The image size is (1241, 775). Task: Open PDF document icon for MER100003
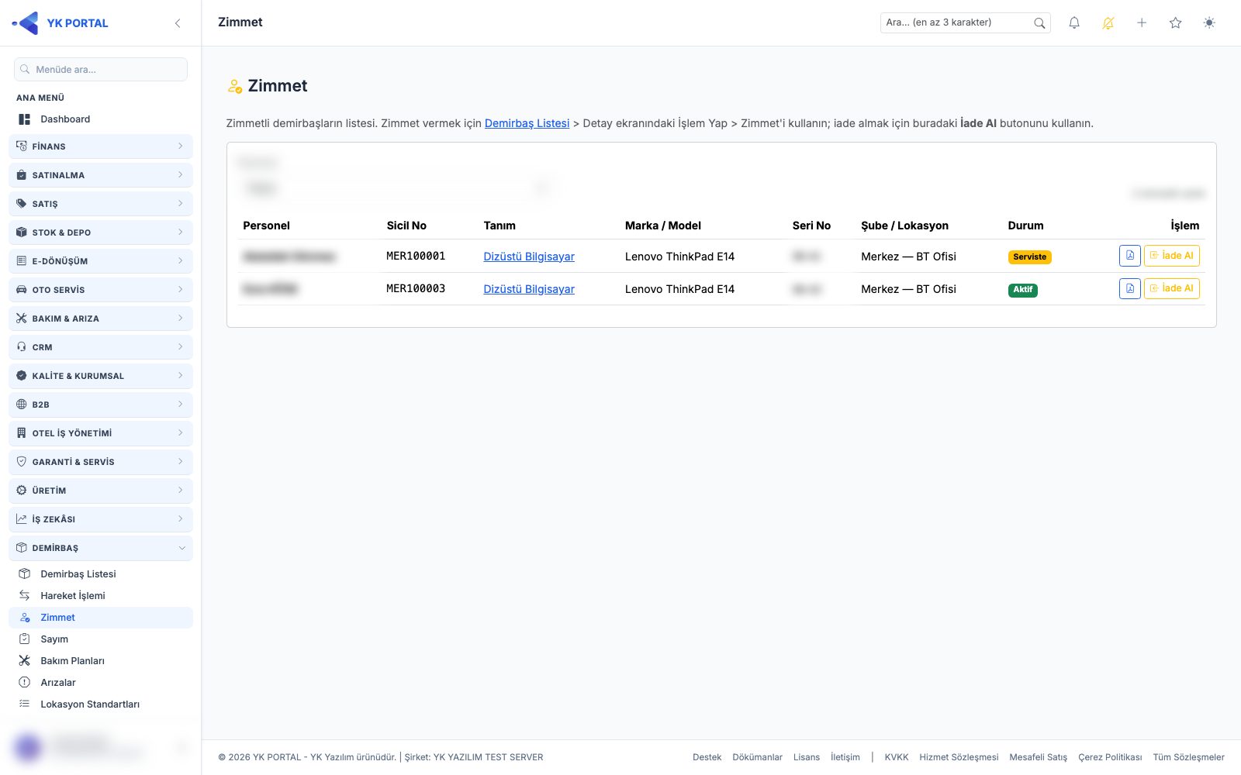point(1130,288)
